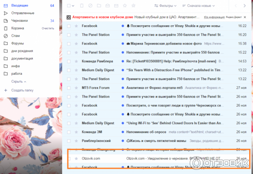
Task: Open the Черновики folder
Action: [20, 21]
